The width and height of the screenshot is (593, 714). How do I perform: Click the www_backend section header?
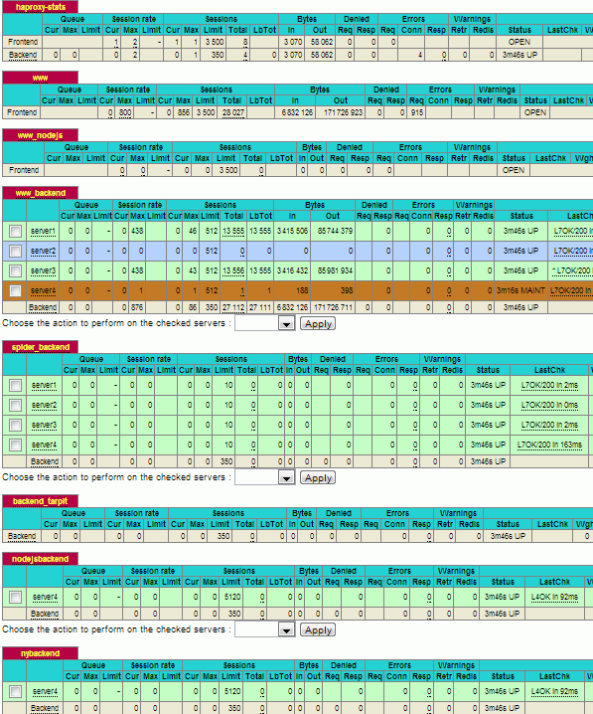pos(41,193)
